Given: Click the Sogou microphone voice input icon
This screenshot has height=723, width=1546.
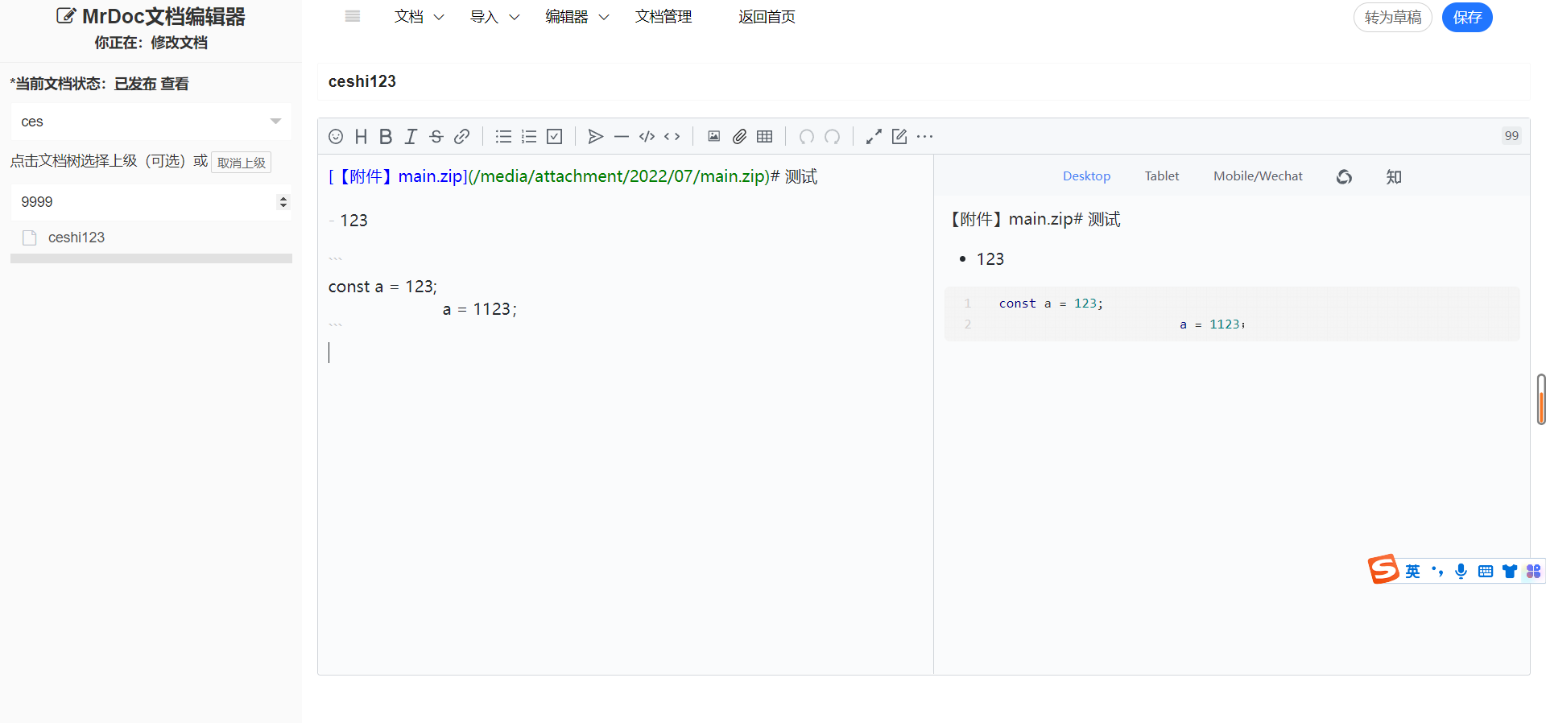Looking at the screenshot, I should 1461,572.
